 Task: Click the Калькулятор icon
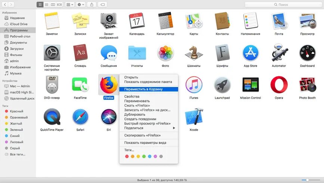click(x=165, y=21)
